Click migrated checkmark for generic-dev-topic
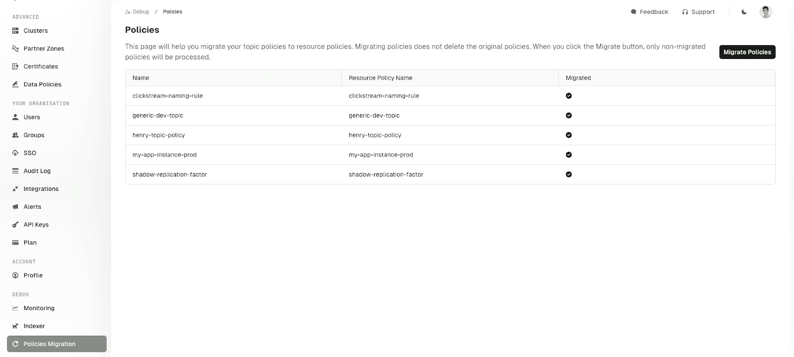794x357 pixels. tap(569, 116)
